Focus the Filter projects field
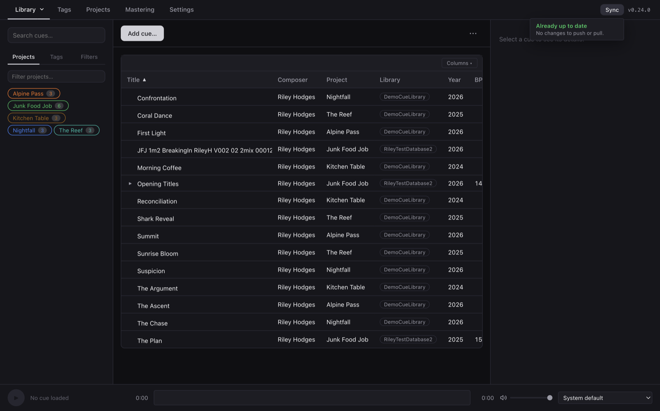This screenshot has width=660, height=411. (57, 77)
